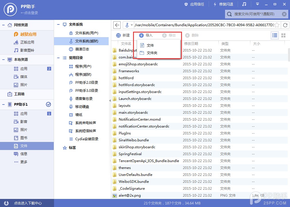
Task: Open local 照片 item under 本地资源
Action: click(27, 85)
